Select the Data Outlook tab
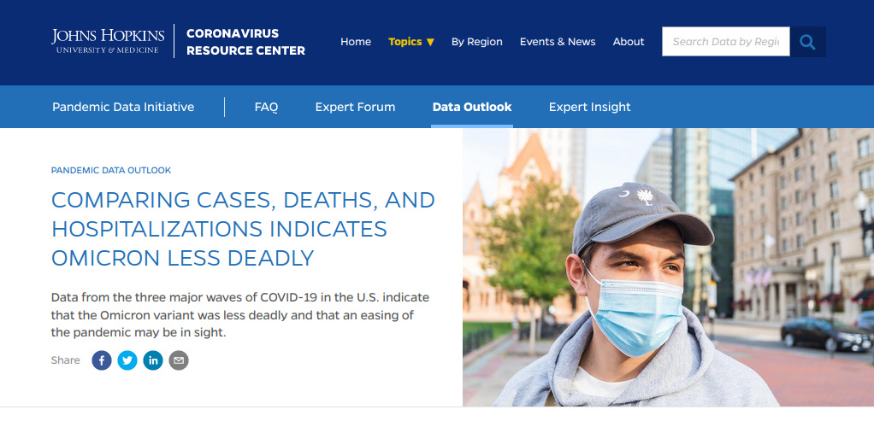Image resolution: width=874 pixels, height=427 pixels. coord(472,107)
